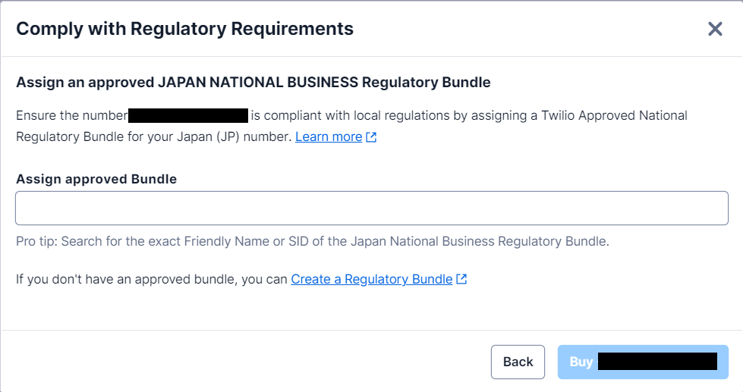Close the Comply with Regulatory Requirements dialog
This screenshot has width=743, height=392.
[715, 29]
